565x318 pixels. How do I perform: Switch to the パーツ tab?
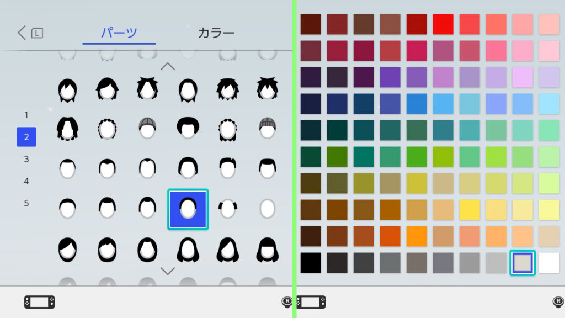point(119,33)
